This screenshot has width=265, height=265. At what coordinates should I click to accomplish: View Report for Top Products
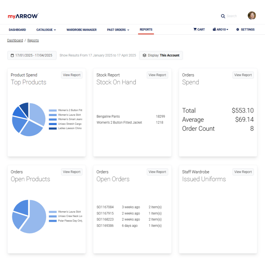pyautogui.click(x=72, y=75)
